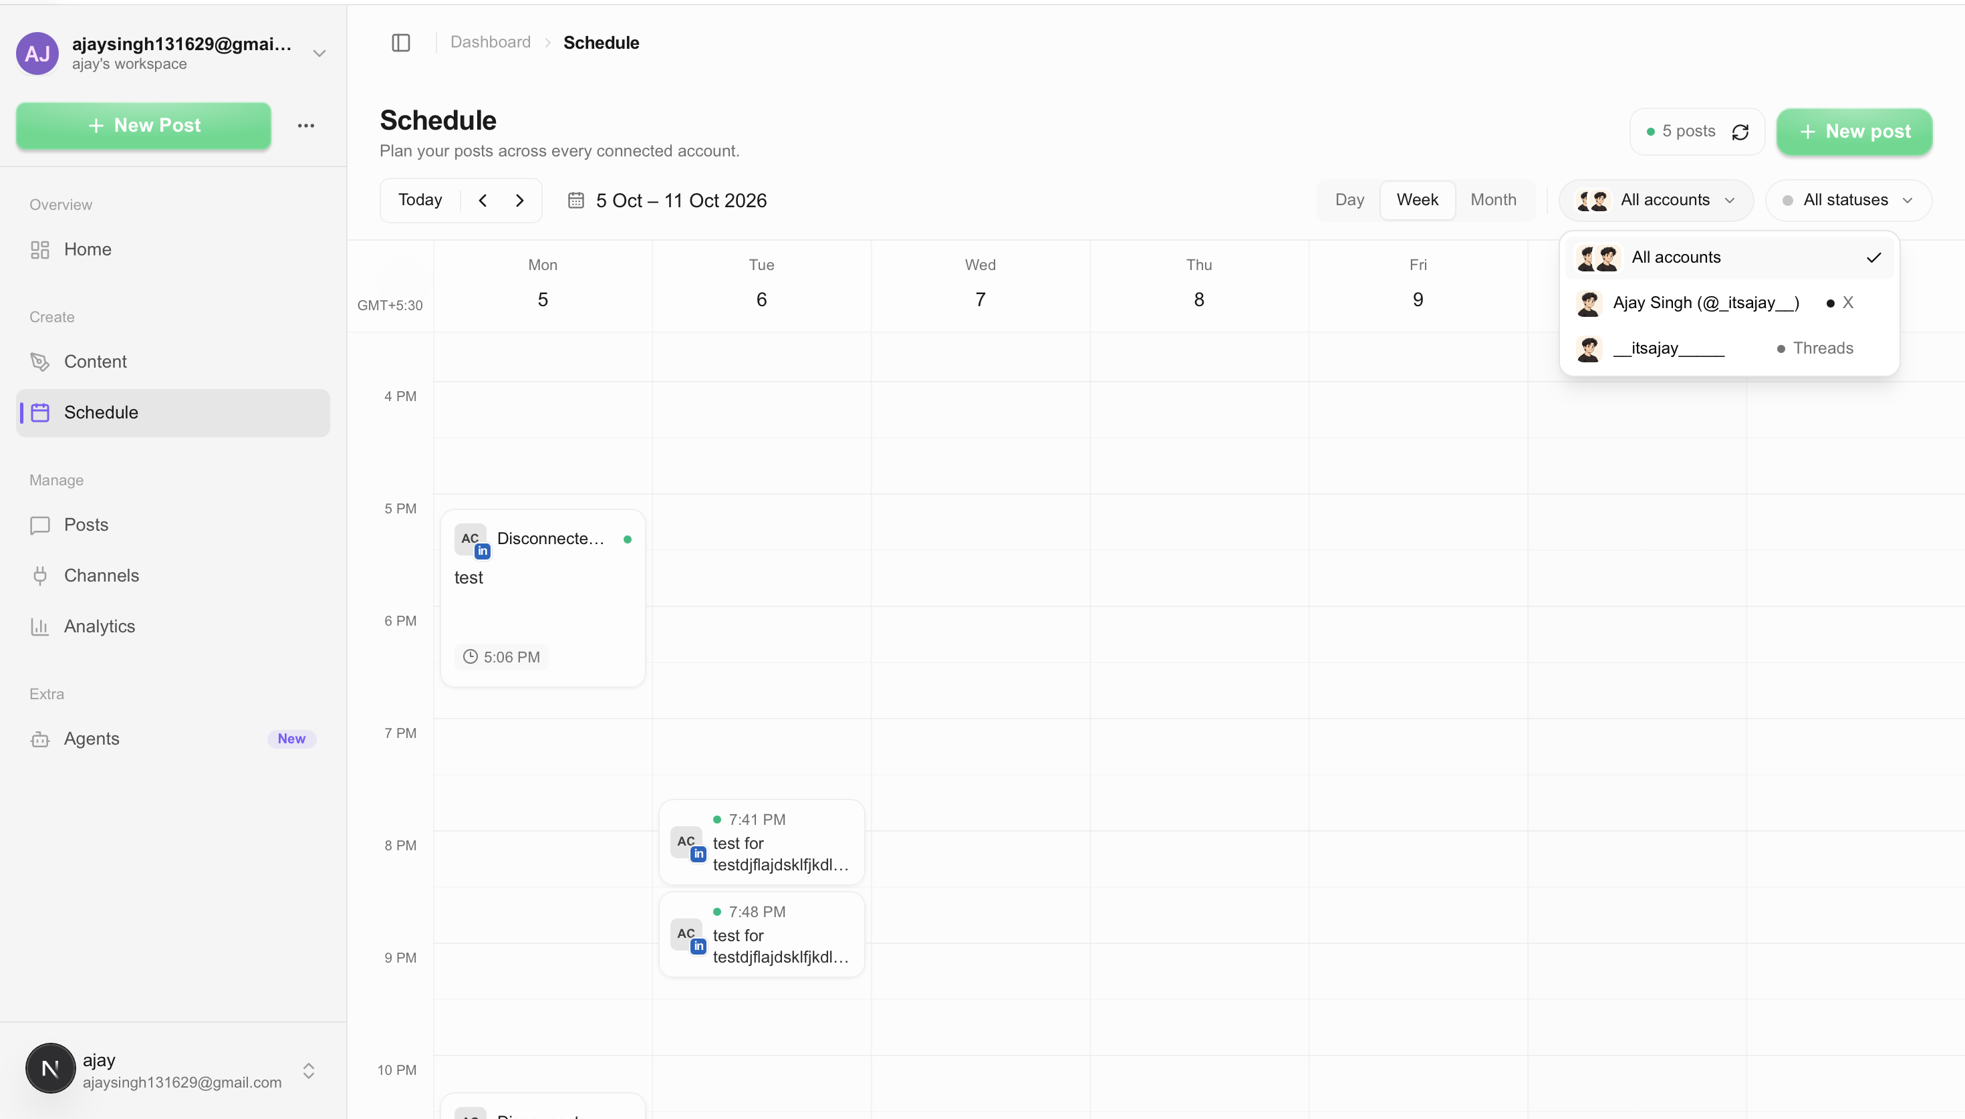Open Channels in the sidebar
Screen dimensions: 1965x1119
pyautogui.click(x=173, y=576)
